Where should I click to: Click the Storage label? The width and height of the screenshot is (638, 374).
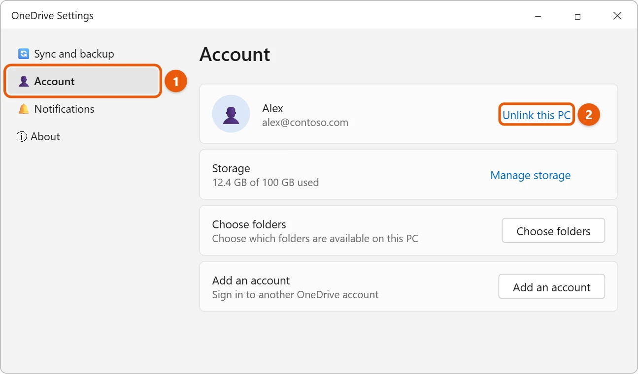pyautogui.click(x=231, y=168)
